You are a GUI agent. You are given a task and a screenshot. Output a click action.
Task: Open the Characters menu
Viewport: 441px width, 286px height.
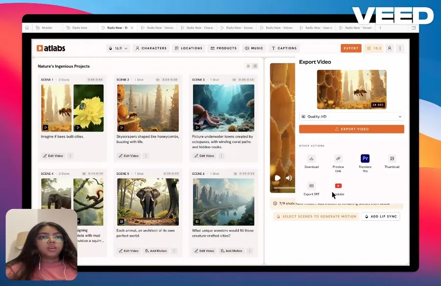click(x=151, y=48)
